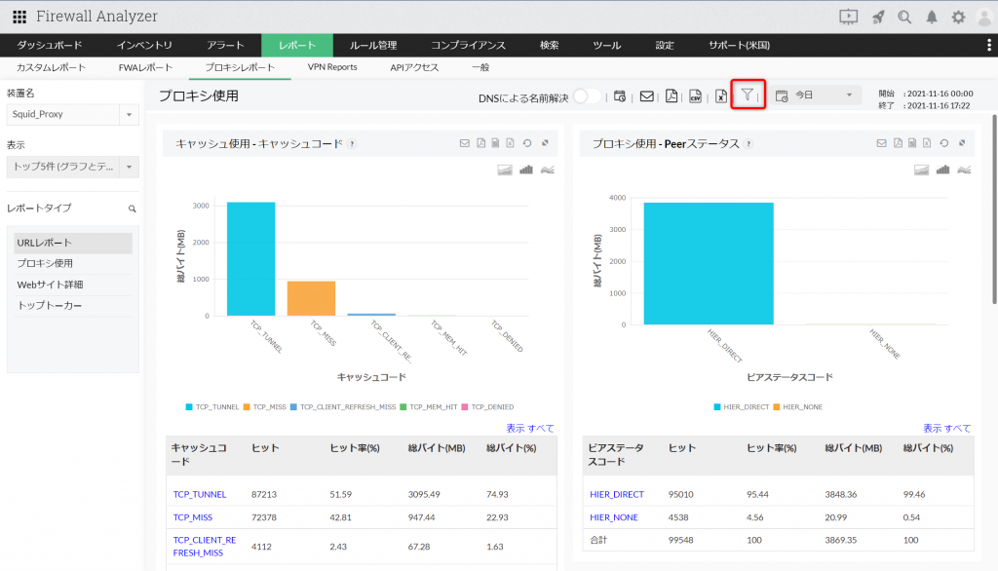Screen dimensions: 998x571
Task: Refresh the キャッシュコード widget
Action: pos(527,143)
